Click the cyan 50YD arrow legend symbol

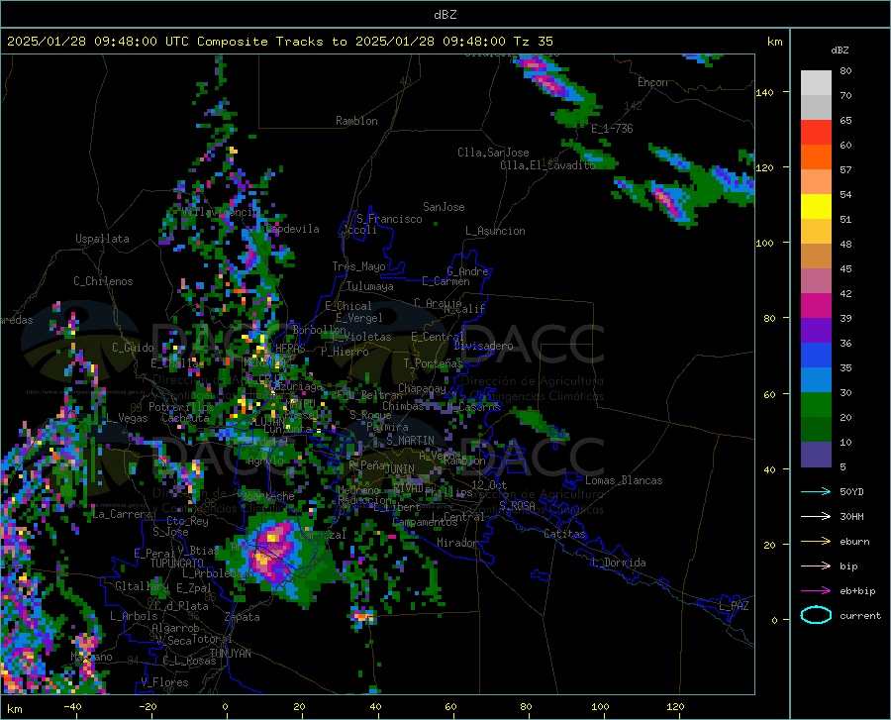pos(816,491)
